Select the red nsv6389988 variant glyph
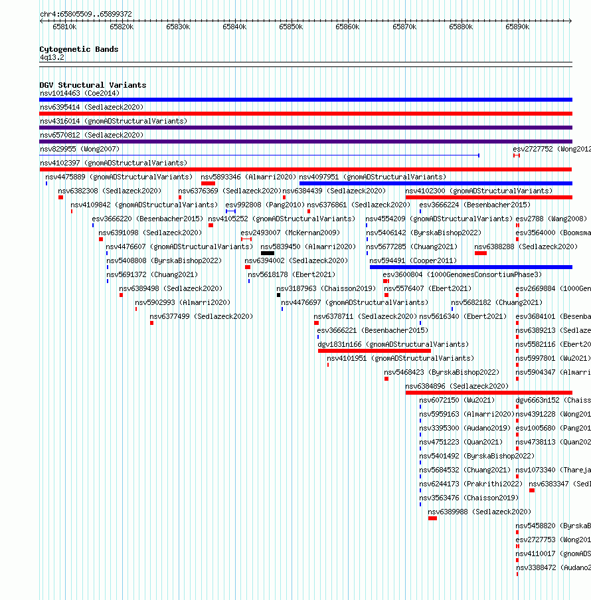 pyautogui.click(x=433, y=518)
